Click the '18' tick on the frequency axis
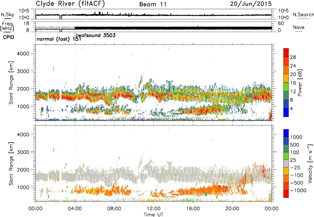The height and width of the screenshot is (217, 314). (x=26, y=24)
